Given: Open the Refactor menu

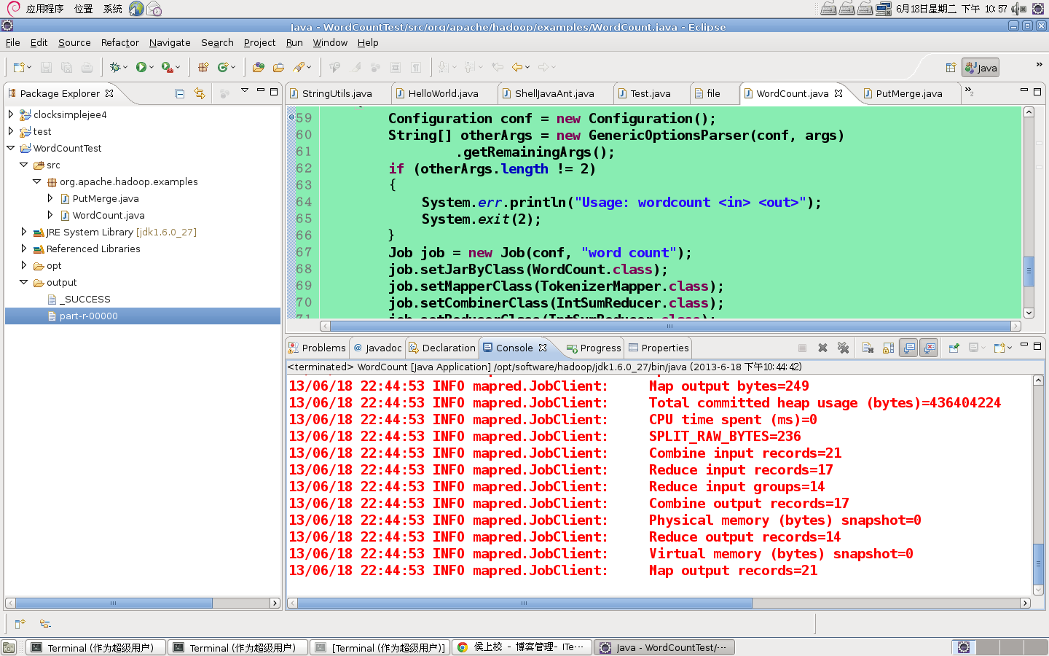Looking at the screenshot, I should click(x=119, y=42).
